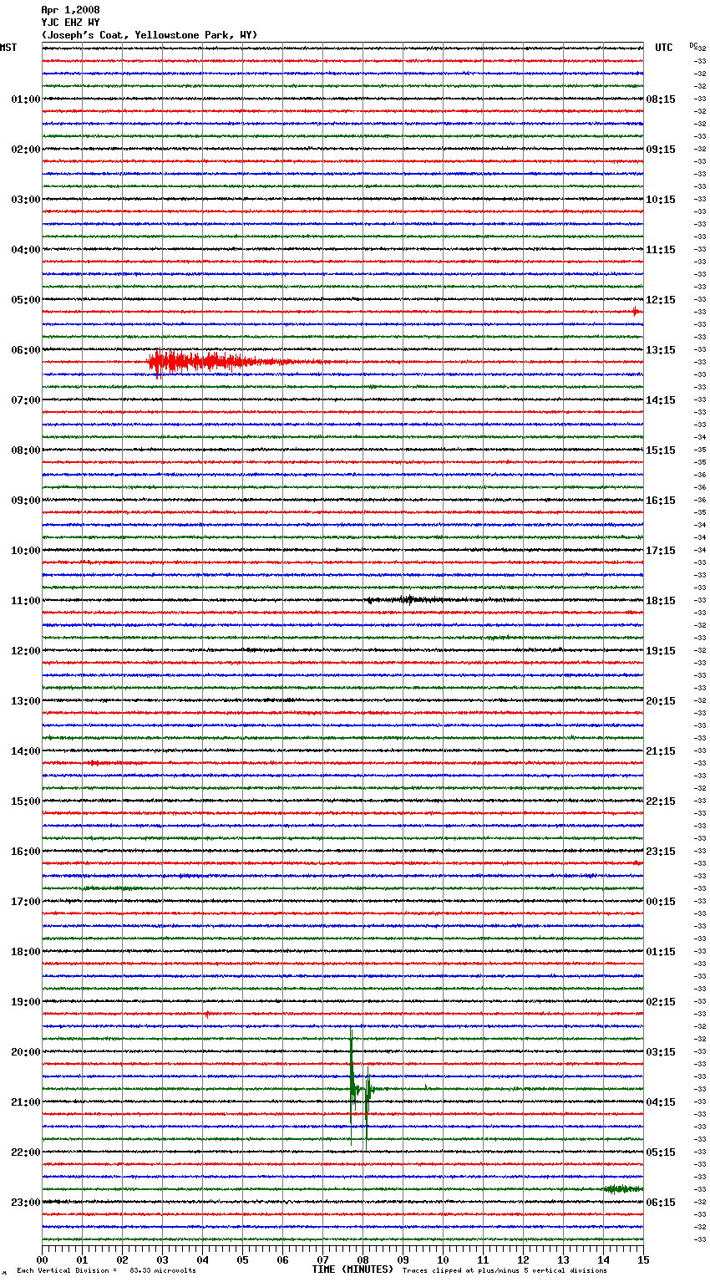
Task: Select the 06:00 MST time label
Action: click(26, 350)
